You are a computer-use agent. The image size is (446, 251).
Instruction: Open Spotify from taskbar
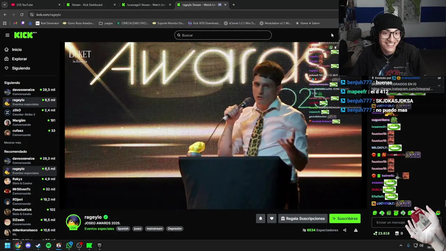pyautogui.click(x=48, y=245)
